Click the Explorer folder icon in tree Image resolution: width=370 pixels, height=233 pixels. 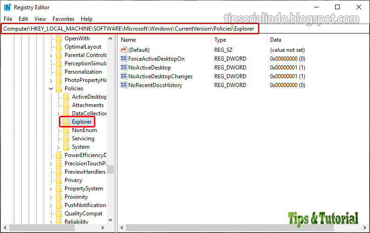(x=66, y=122)
